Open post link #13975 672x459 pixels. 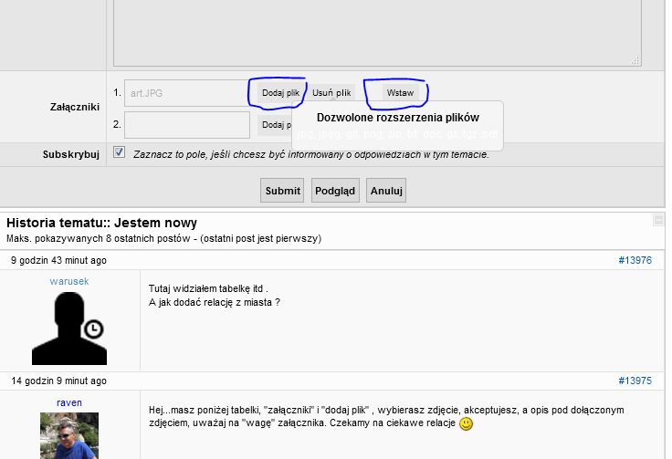point(635,381)
